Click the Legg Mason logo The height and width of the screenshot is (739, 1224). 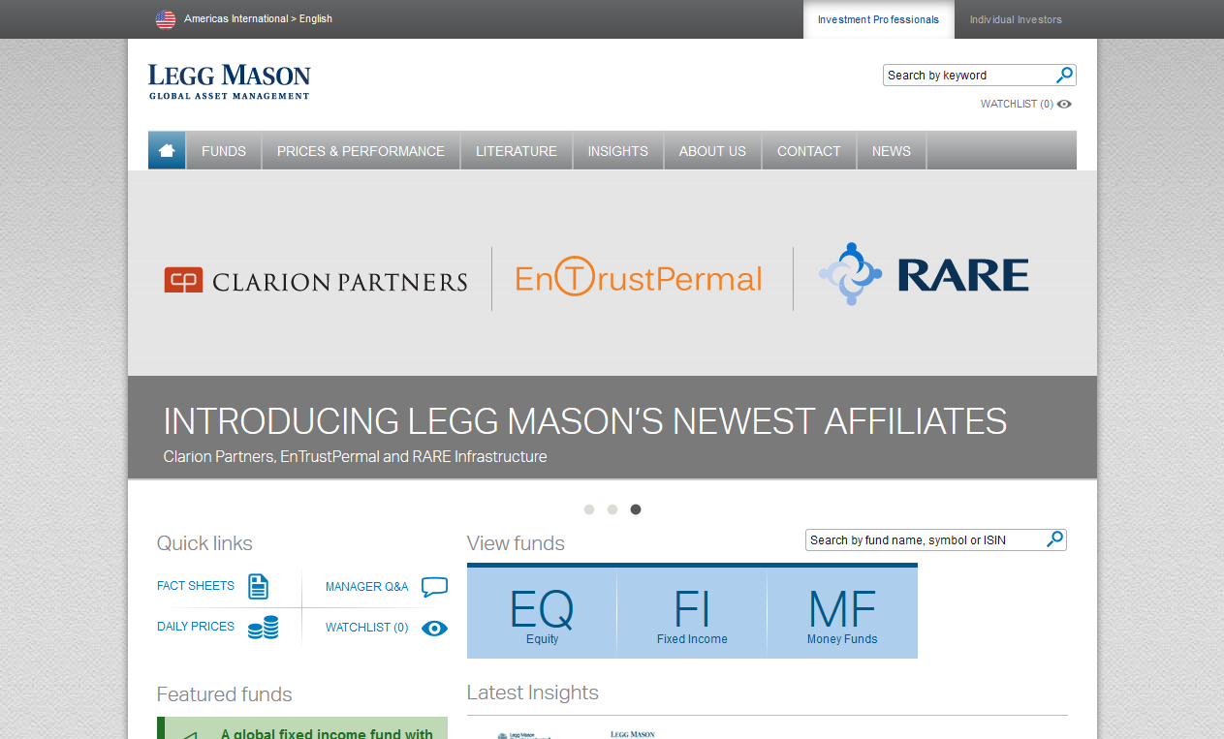(230, 82)
